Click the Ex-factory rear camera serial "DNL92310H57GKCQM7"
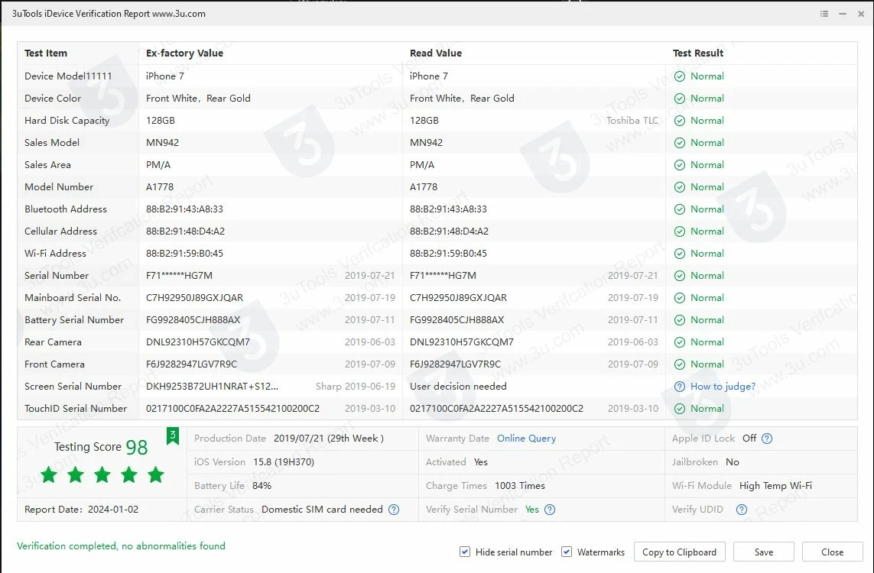874x573 pixels. 198,342
